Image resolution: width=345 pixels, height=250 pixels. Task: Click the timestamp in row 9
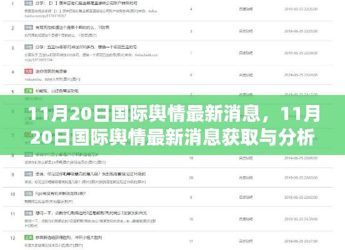[x=301, y=177]
